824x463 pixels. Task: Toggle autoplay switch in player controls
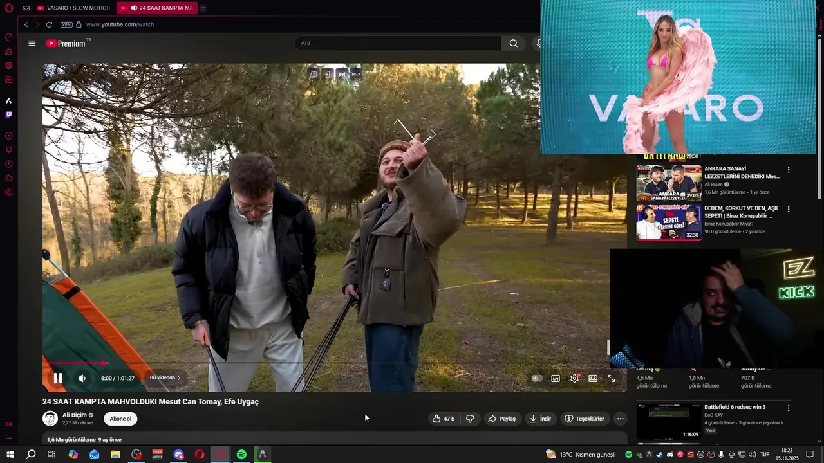pyautogui.click(x=537, y=378)
